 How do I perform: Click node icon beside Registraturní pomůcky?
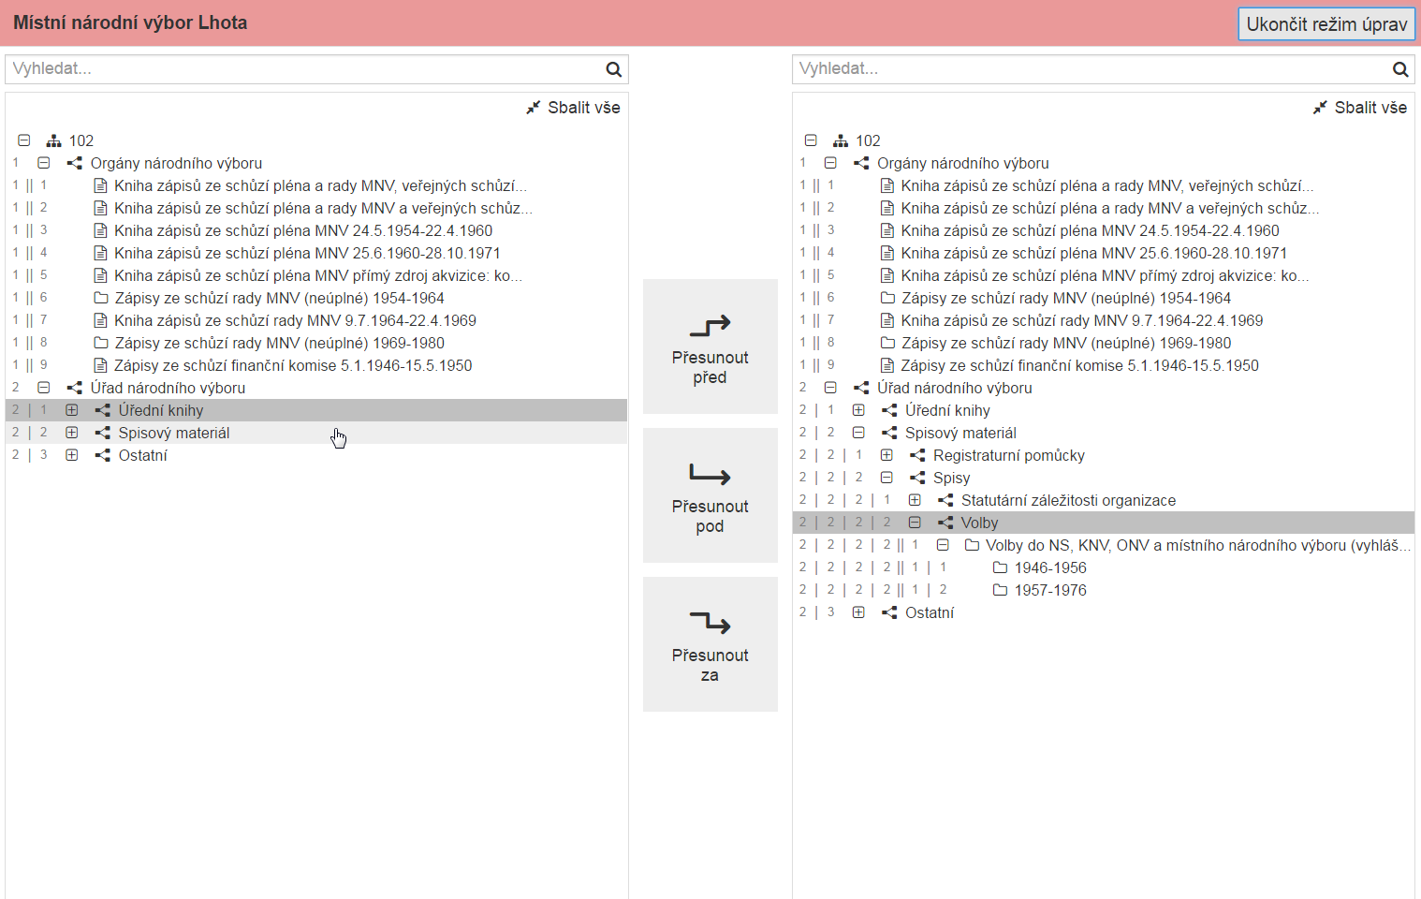917,455
